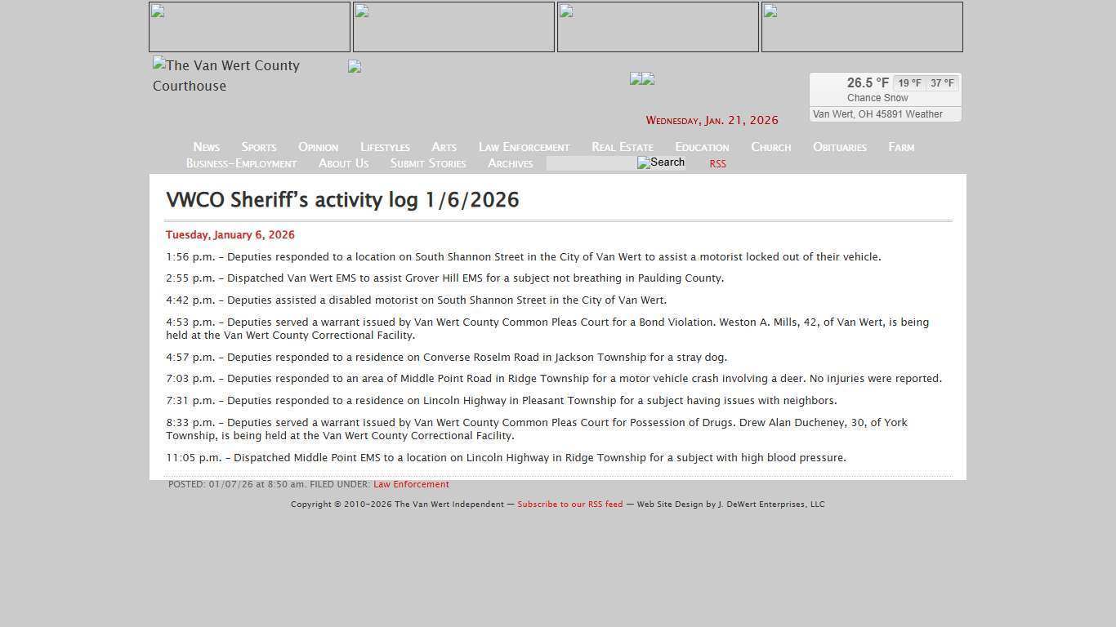Open the News menu
This screenshot has height=627, width=1116.
pyautogui.click(x=206, y=147)
